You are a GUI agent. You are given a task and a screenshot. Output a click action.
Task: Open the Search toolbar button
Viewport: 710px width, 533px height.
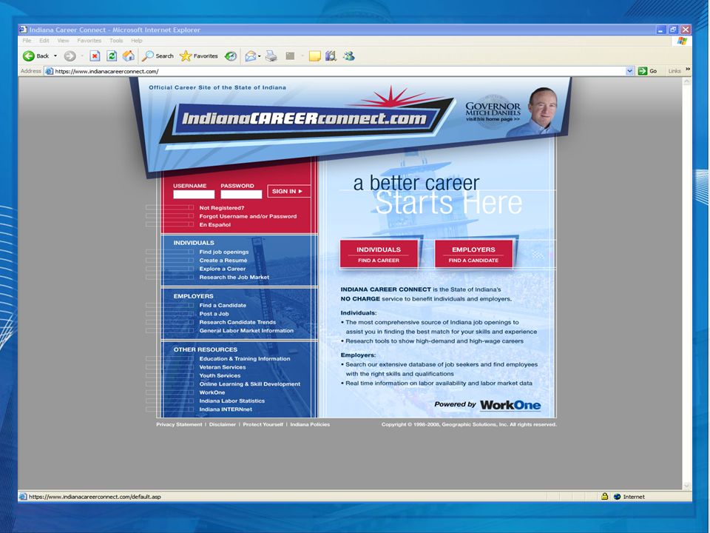(x=158, y=56)
